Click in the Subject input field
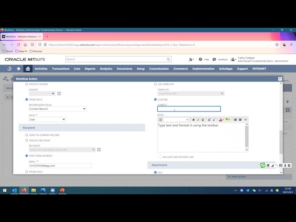 (x=189, y=109)
